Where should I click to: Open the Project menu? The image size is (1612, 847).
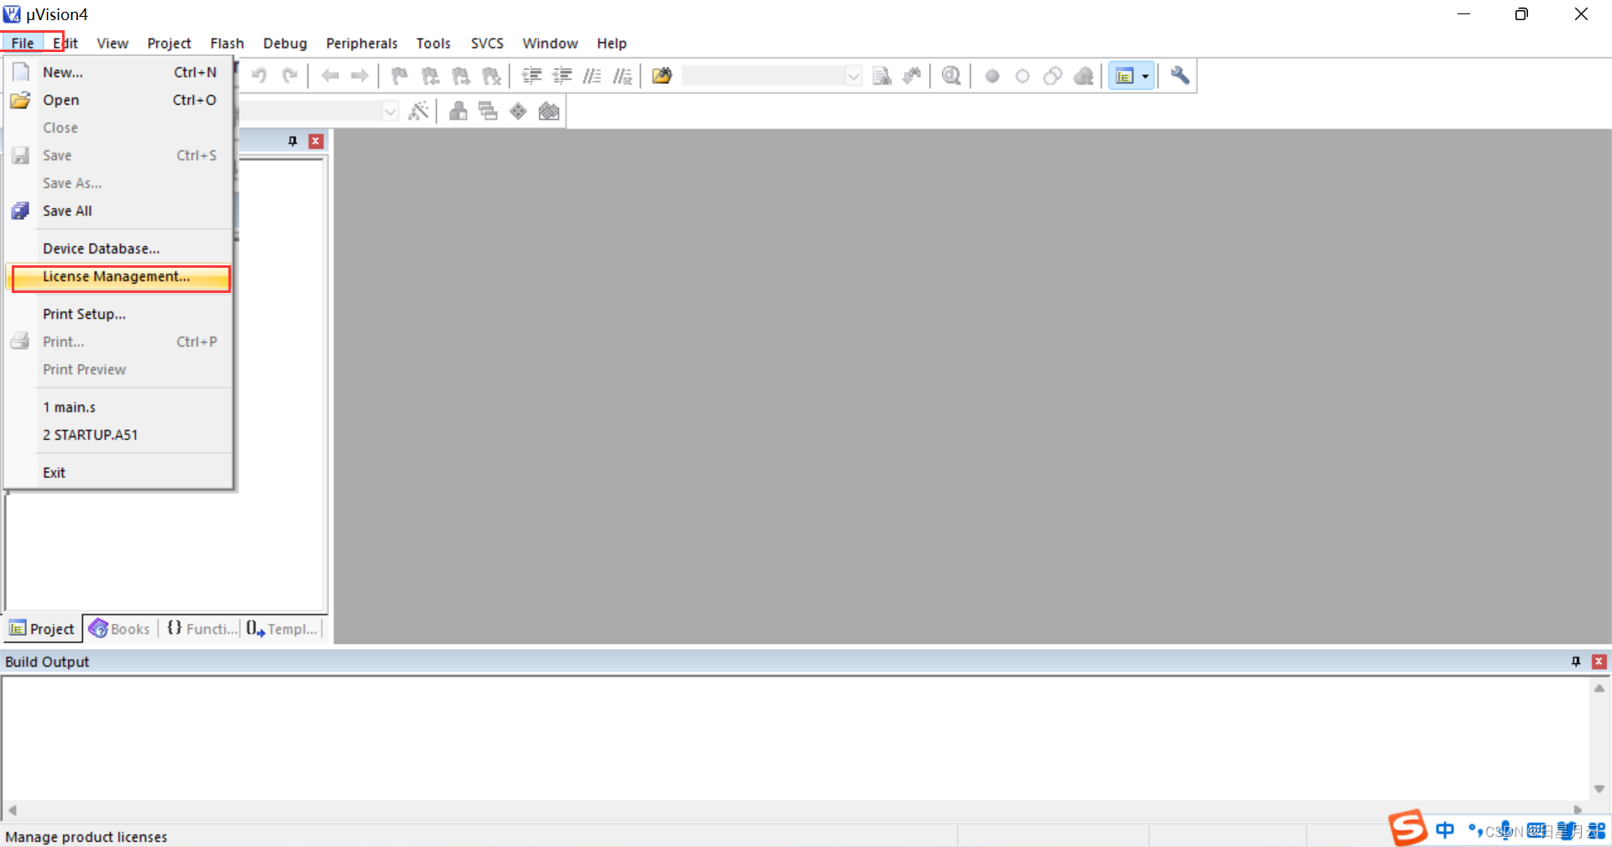click(x=169, y=44)
